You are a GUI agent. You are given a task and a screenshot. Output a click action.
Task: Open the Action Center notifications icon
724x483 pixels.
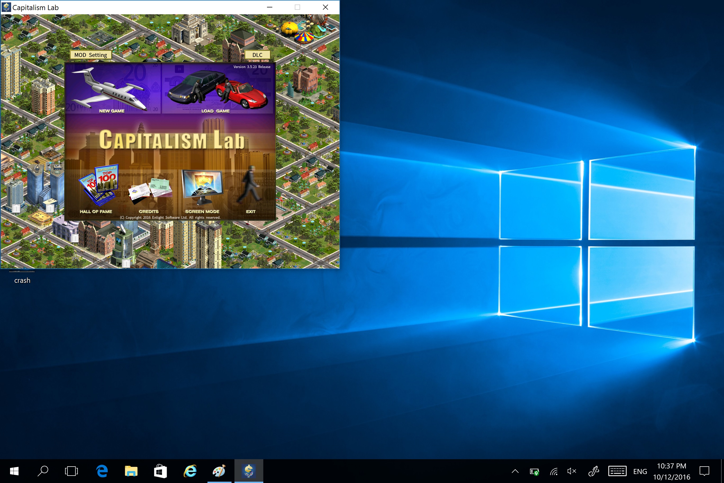pos(704,471)
